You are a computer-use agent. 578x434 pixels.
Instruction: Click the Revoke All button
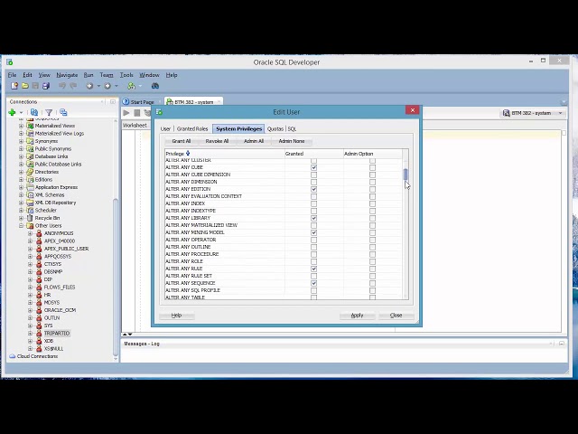[217, 141]
